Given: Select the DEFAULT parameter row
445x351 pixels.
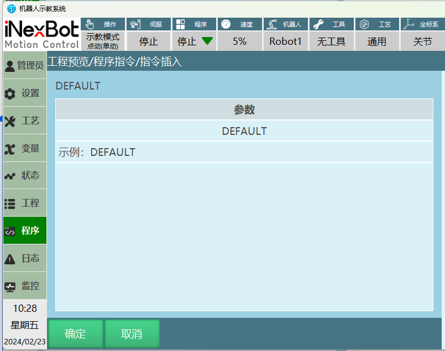Looking at the screenshot, I should [x=244, y=131].
